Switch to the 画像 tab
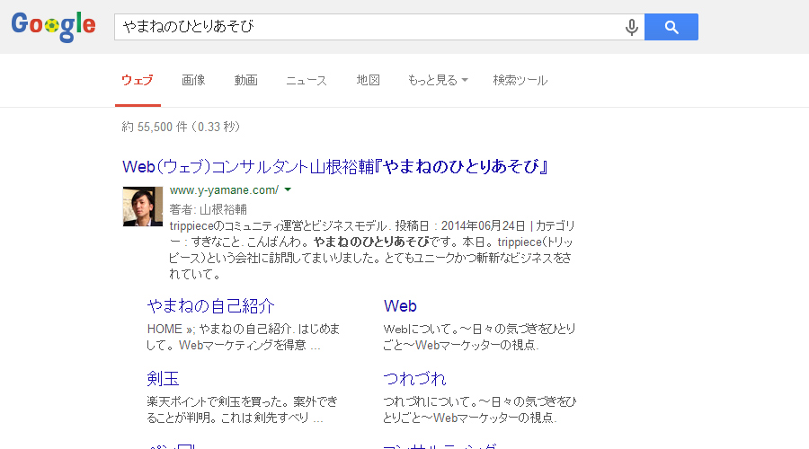Viewport: 809px width, 449px height. click(193, 81)
